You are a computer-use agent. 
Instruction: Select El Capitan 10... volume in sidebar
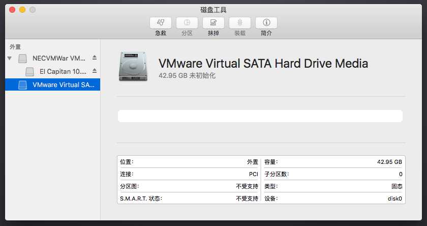(52, 71)
